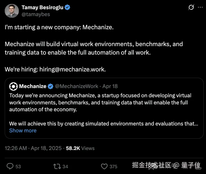Click the Mechanize account name in the quote

point(33,86)
